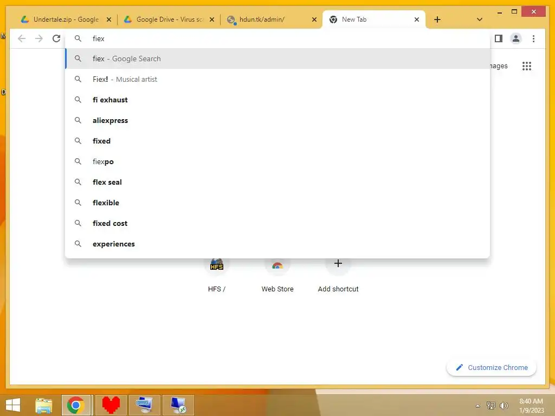
Task: Switch to the hdun.tk/admin/ tab
Action: 272,19
